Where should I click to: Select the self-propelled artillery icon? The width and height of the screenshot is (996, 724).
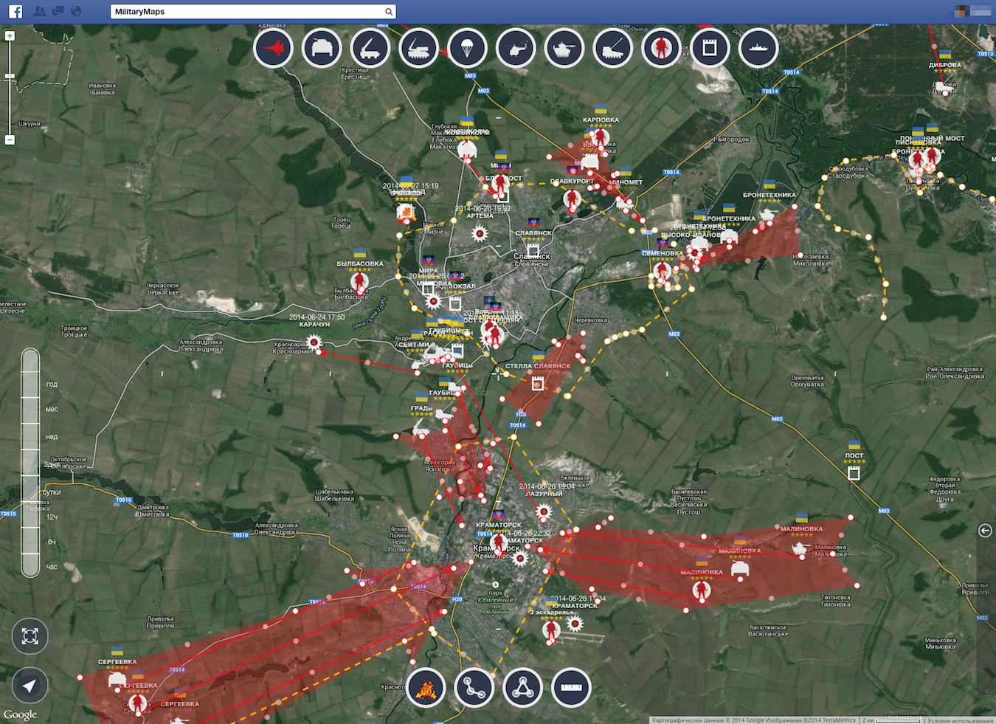[613, 49]
